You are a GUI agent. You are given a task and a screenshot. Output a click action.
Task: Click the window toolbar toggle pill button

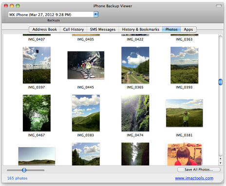(219, 6)
